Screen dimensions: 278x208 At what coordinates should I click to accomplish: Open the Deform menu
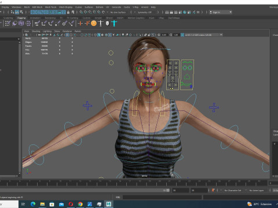click(x=100, y=7)
